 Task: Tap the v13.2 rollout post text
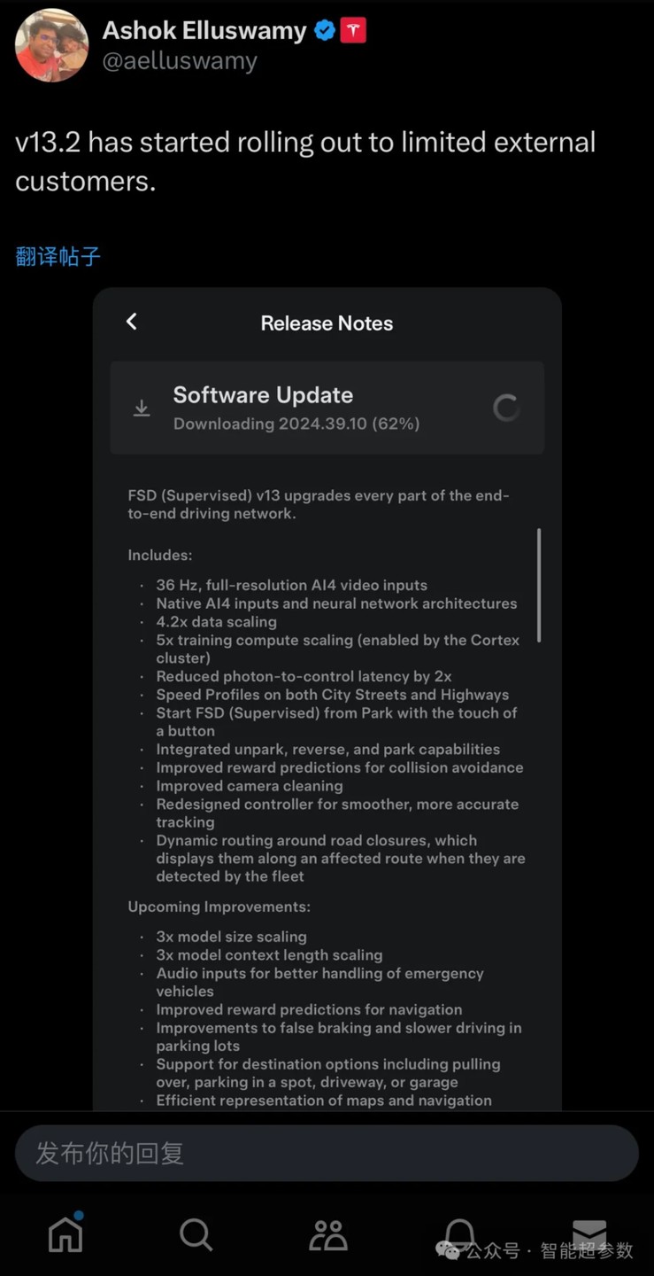point(305,161)
